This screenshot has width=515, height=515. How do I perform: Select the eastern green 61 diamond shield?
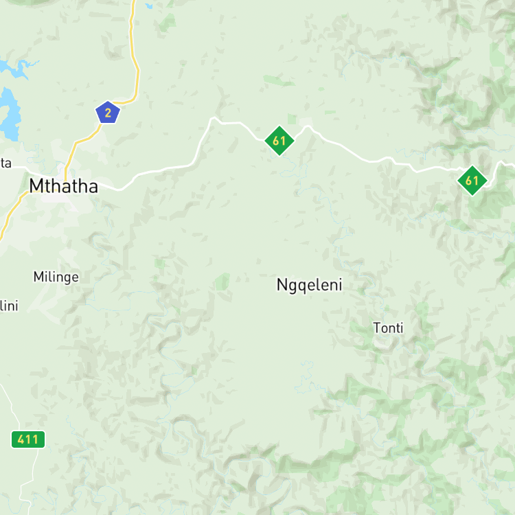472,181
